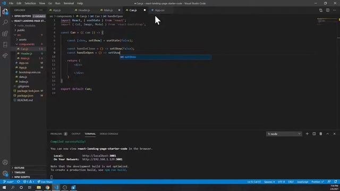Expand the NPM Scripts section
Screen dimensions: 340x191
[x=28, y=177]
